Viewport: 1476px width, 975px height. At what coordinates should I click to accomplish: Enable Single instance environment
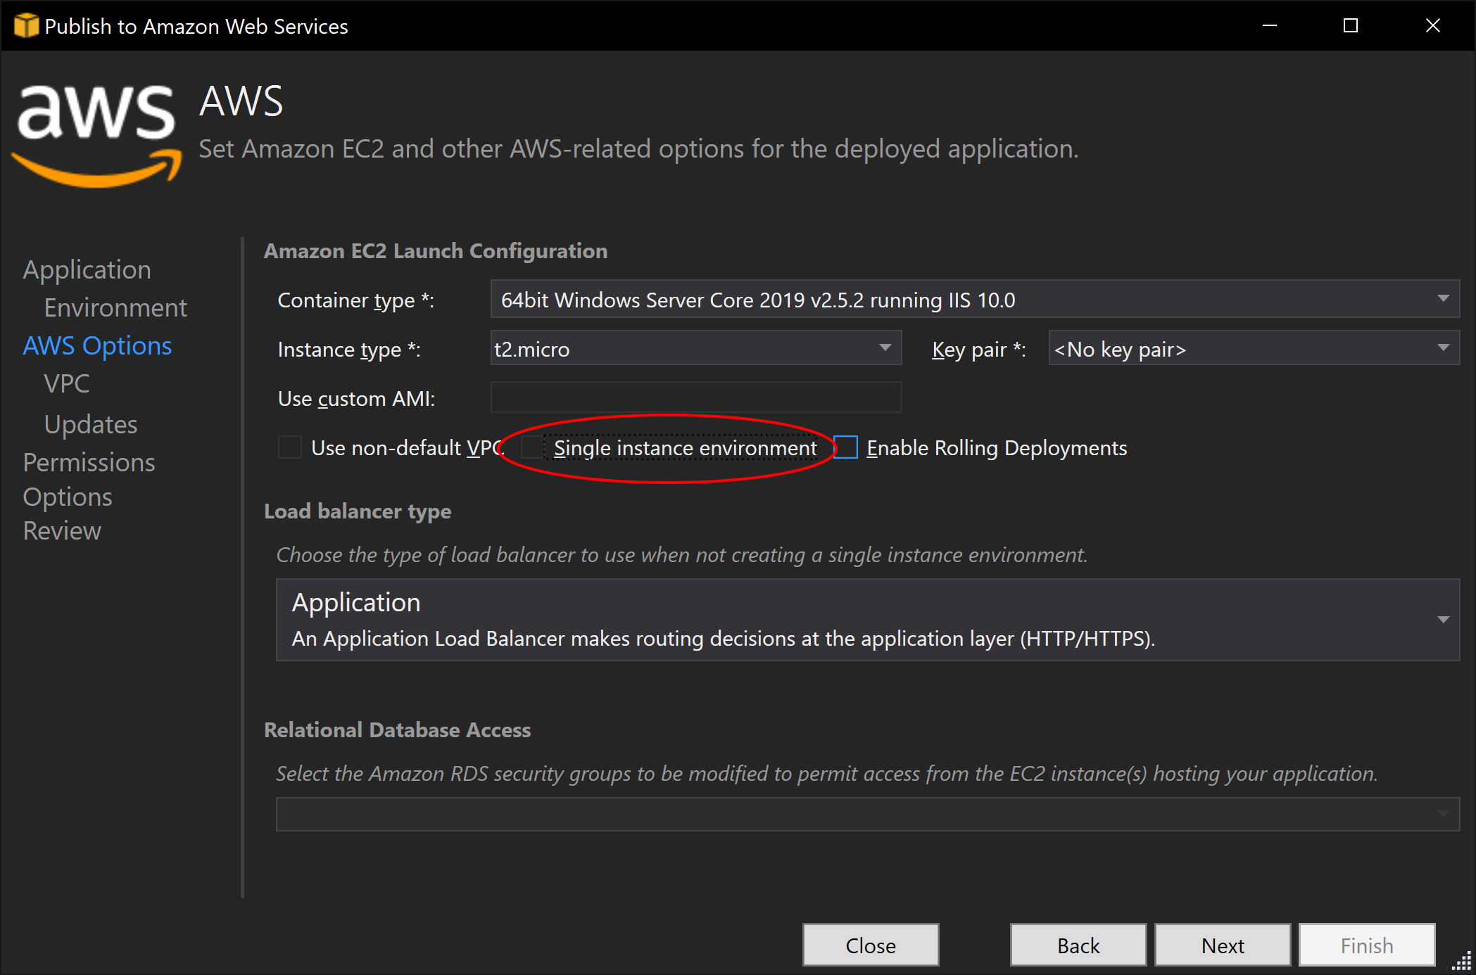(x=531, y=447)
